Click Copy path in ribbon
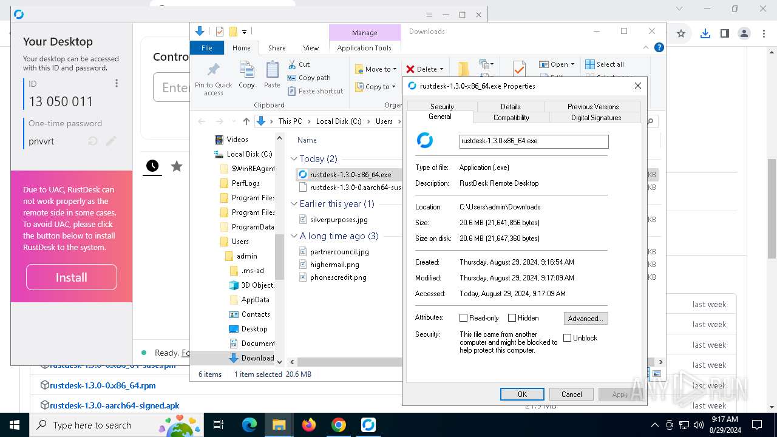This screenshot has width=777, height=437. point(309,78)
